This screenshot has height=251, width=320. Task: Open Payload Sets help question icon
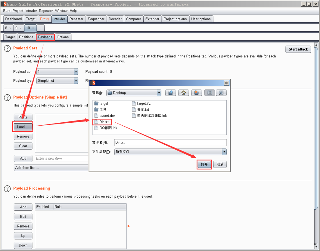(x=7, y=49)
